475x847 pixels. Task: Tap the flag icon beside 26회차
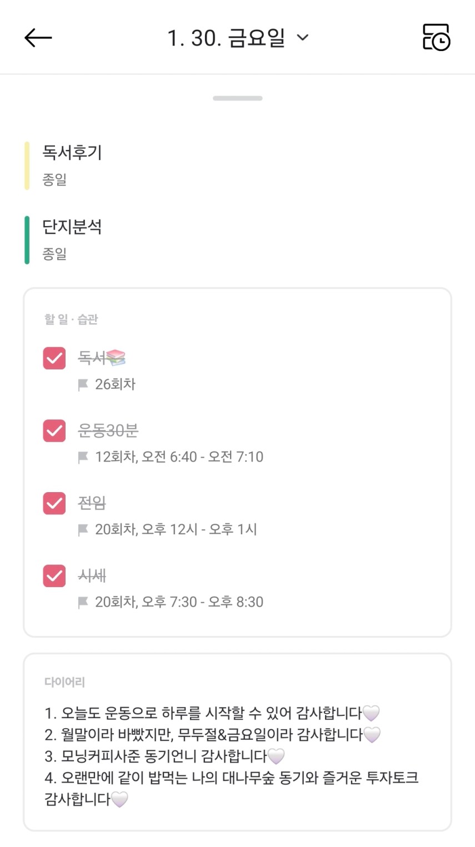tap(83, 384)
